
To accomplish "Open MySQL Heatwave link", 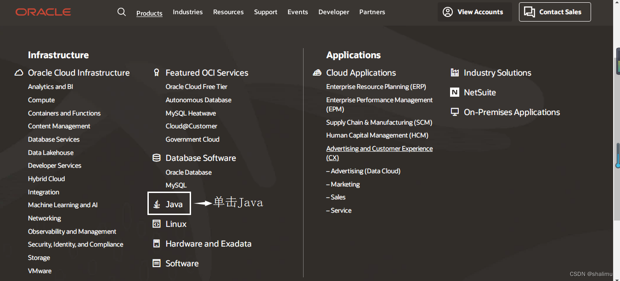I will tap(191, 113).
